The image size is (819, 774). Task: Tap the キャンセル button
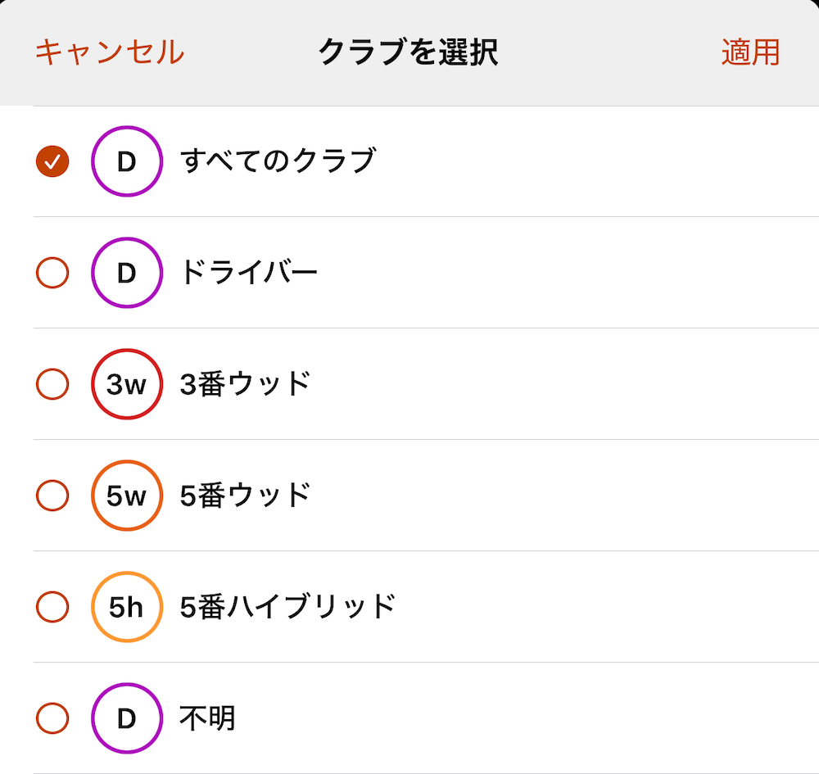click(110, 52)
